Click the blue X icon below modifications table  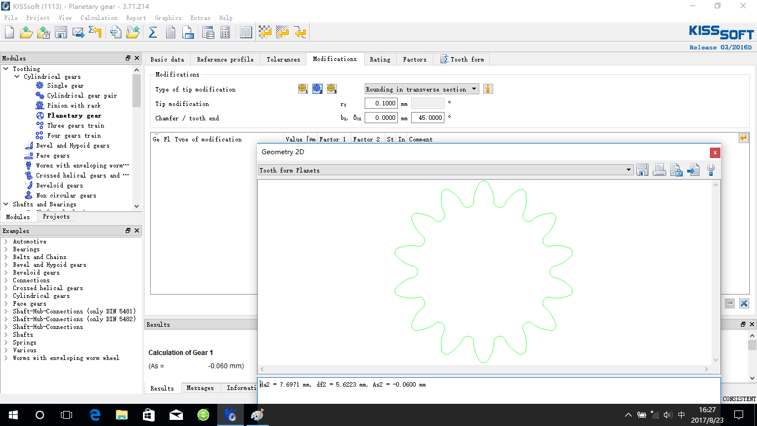click(x=744, y=303)
